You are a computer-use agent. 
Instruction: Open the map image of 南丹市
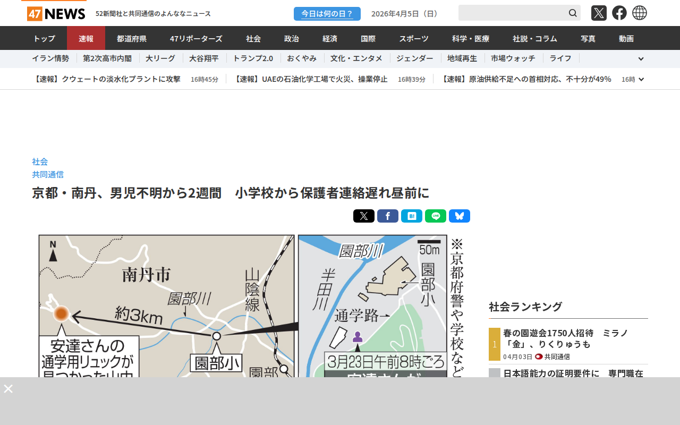point(250,305)
